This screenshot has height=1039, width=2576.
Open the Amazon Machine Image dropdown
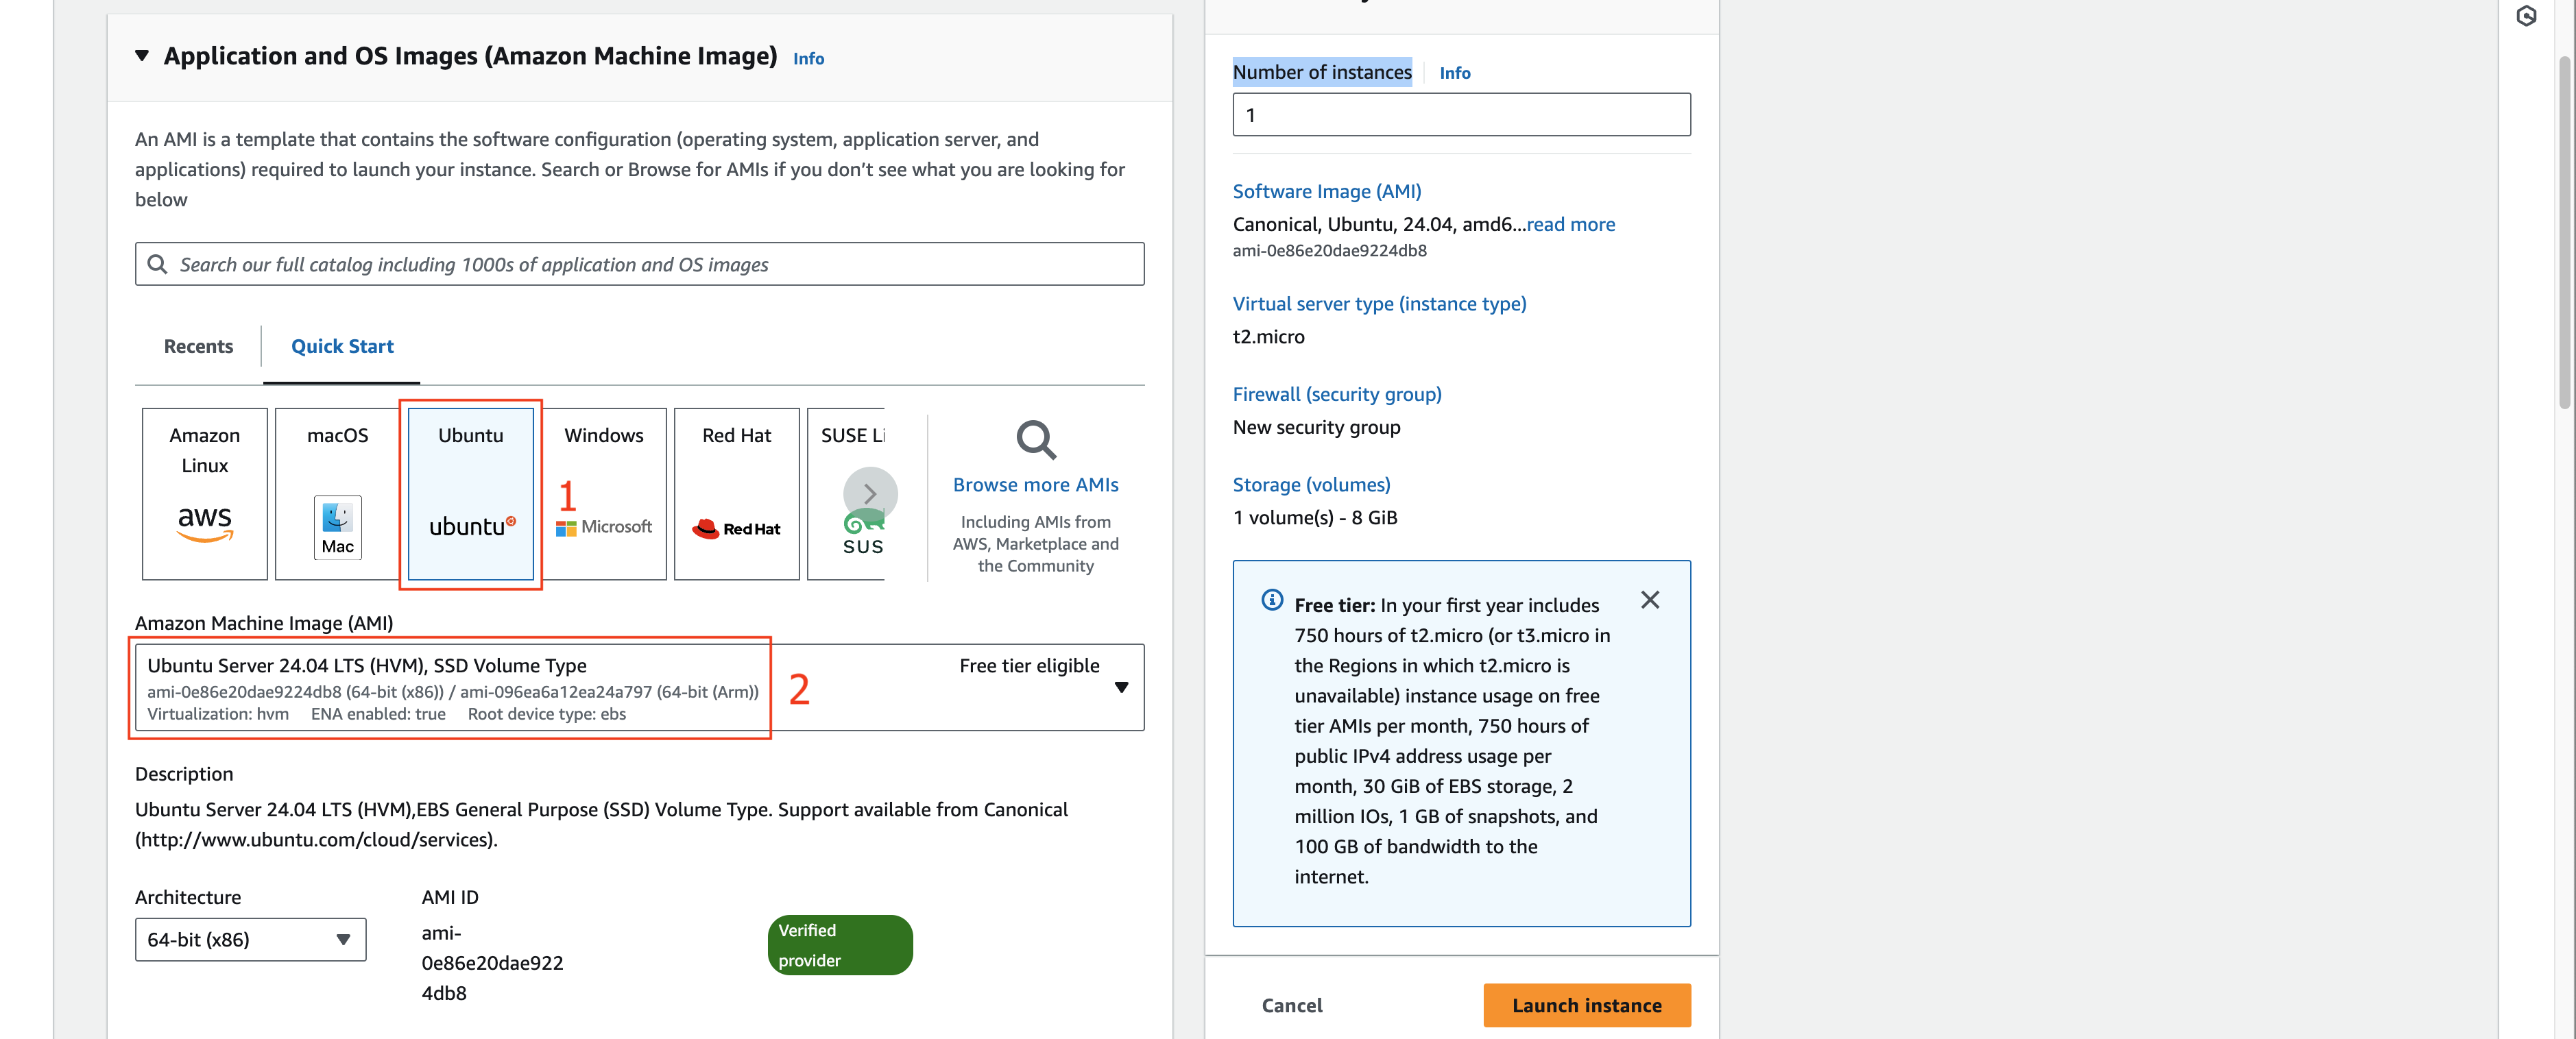[640, 687]
